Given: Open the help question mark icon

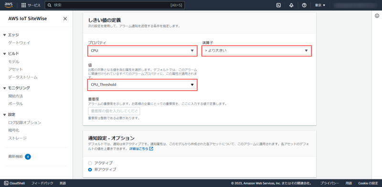Looking at the screenshot, I should tap(304, 5).
